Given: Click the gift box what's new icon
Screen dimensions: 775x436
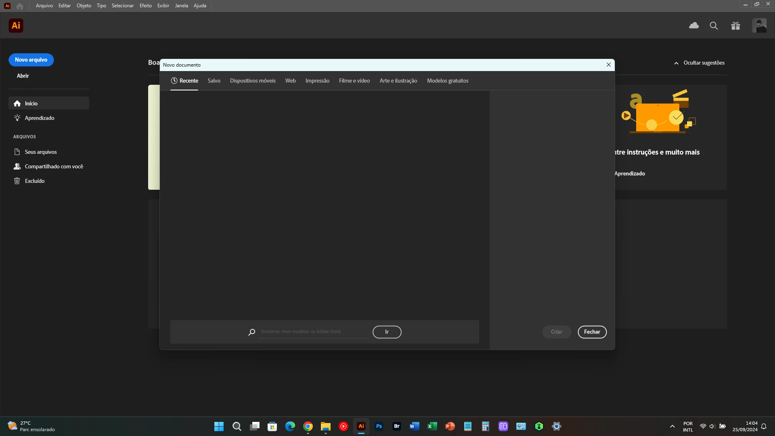Looking at the screenshot, I should (735, 26).
